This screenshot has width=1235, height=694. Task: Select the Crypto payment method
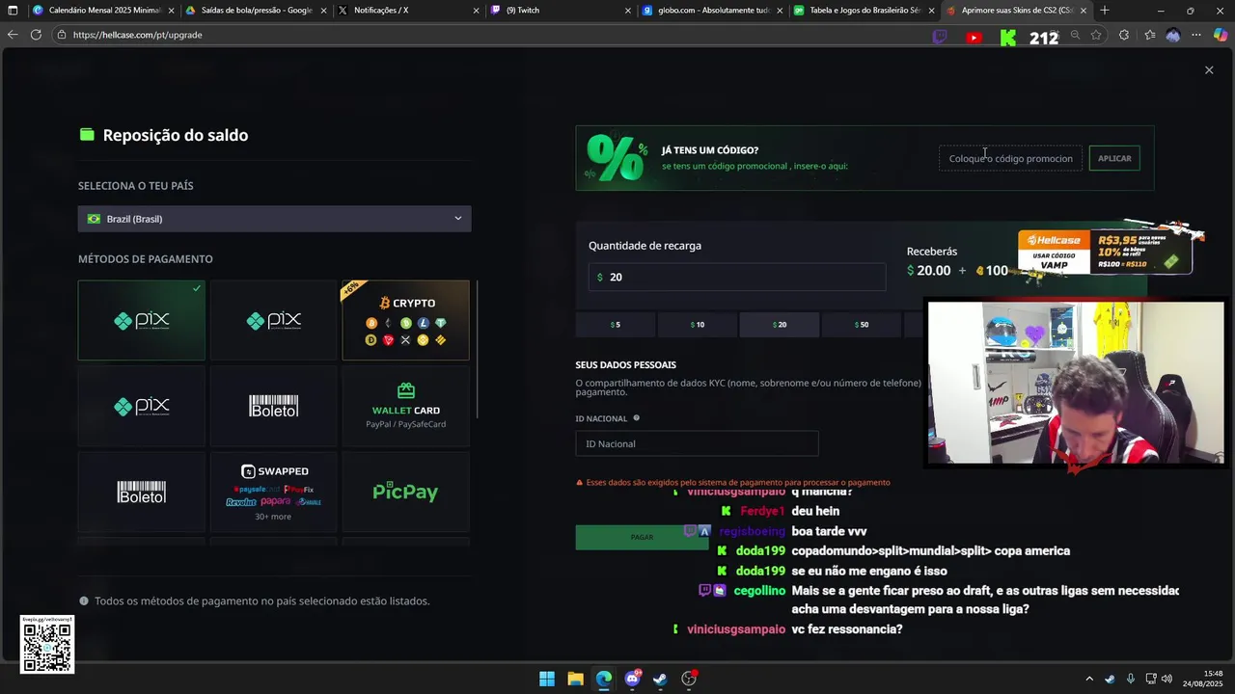[406, 320]
